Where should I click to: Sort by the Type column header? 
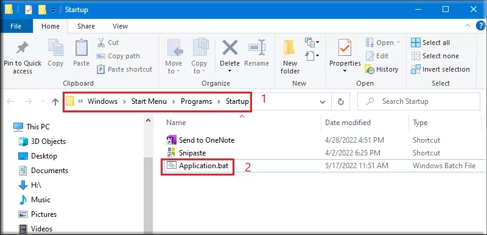click(x=420, y=123)
